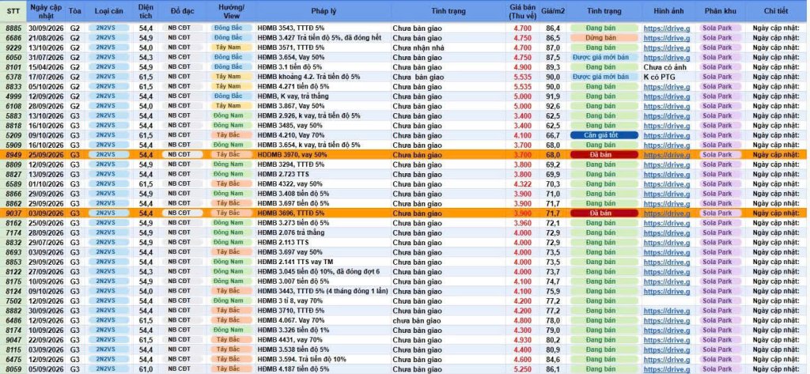
Task: Open the 2N2VS unit type chip in row 8833
Action: pyautogui.click(x=108, y=87)
